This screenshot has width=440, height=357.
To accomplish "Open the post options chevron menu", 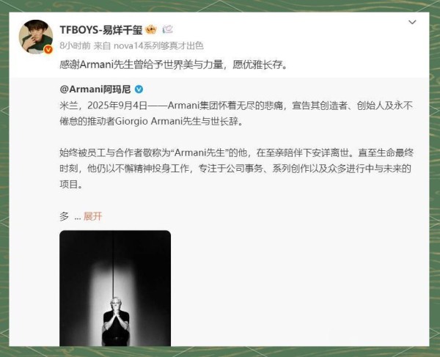I will tap(412, 22).
